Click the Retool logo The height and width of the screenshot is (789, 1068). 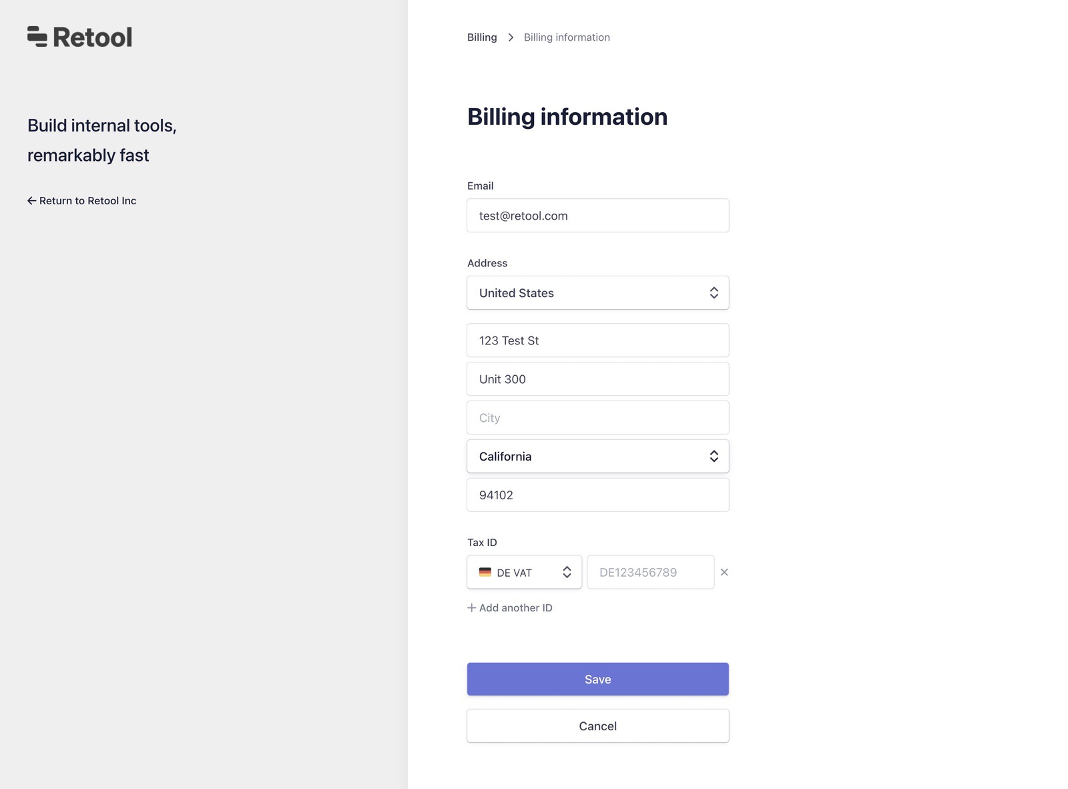[x=79, y=37]
